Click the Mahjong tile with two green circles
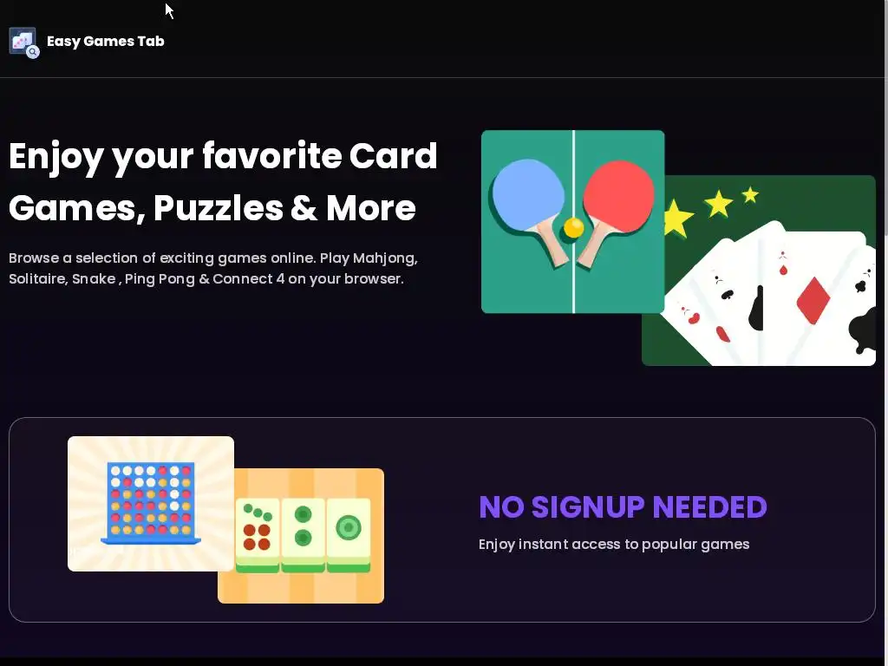The height and width of the screenshot is (666, 888). (x=303, y=535)
